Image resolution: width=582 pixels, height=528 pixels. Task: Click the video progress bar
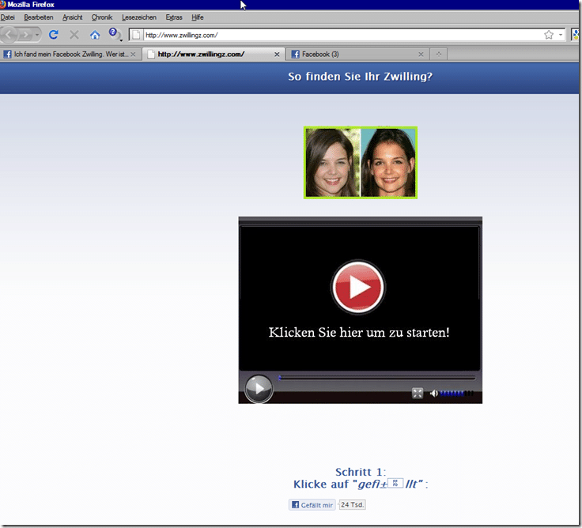pos(376,378)
